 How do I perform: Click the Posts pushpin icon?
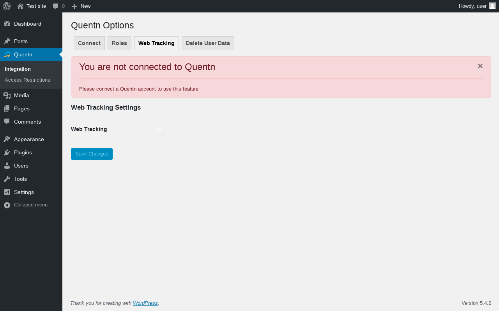click(7, 41)
